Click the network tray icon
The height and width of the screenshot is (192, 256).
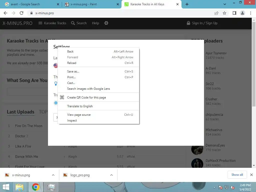point(226,187)
